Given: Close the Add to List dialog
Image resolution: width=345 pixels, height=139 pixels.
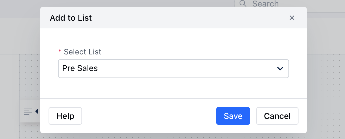Looking at the screenshot, I should tap(292, 18).
